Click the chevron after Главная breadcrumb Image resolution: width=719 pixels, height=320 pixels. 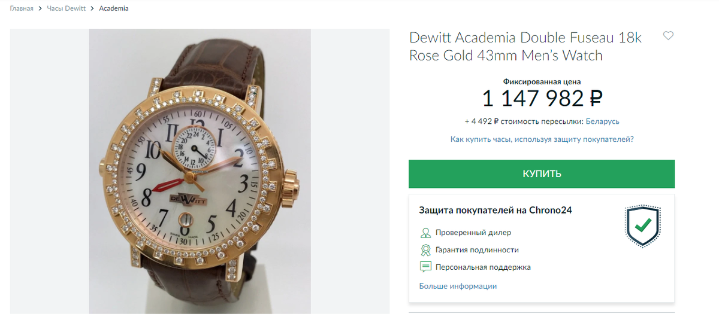coord(40,9)
